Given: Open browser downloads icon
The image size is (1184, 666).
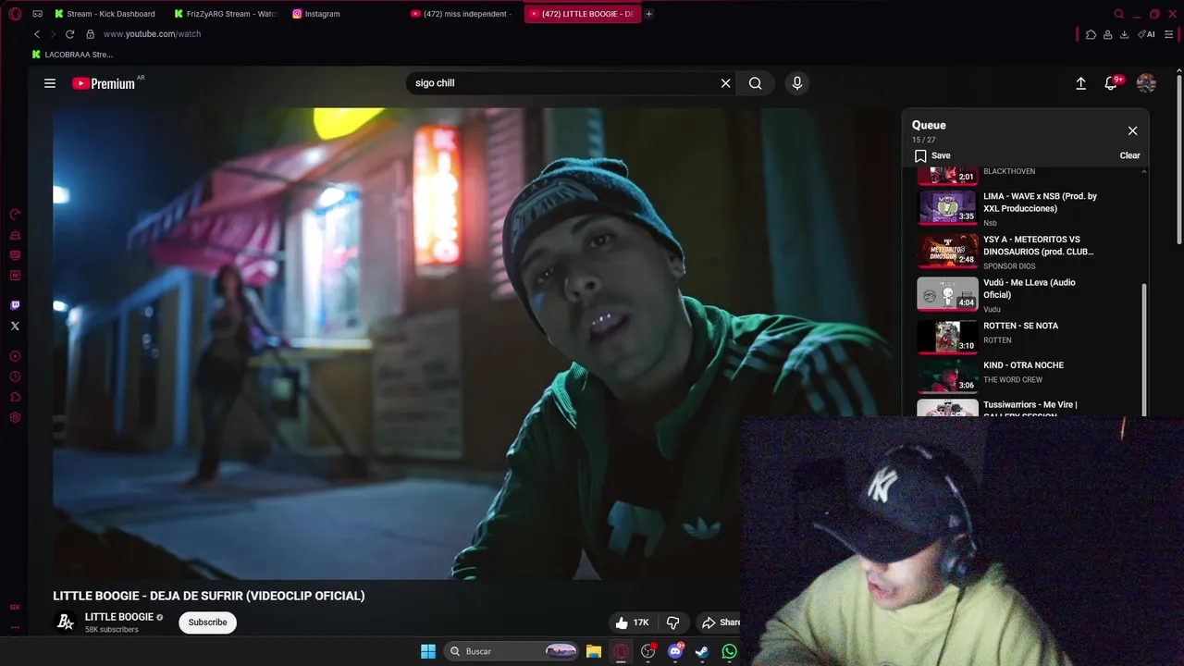Looking at the screenshot, I should pyautogui.click(x=1125, y=34).
